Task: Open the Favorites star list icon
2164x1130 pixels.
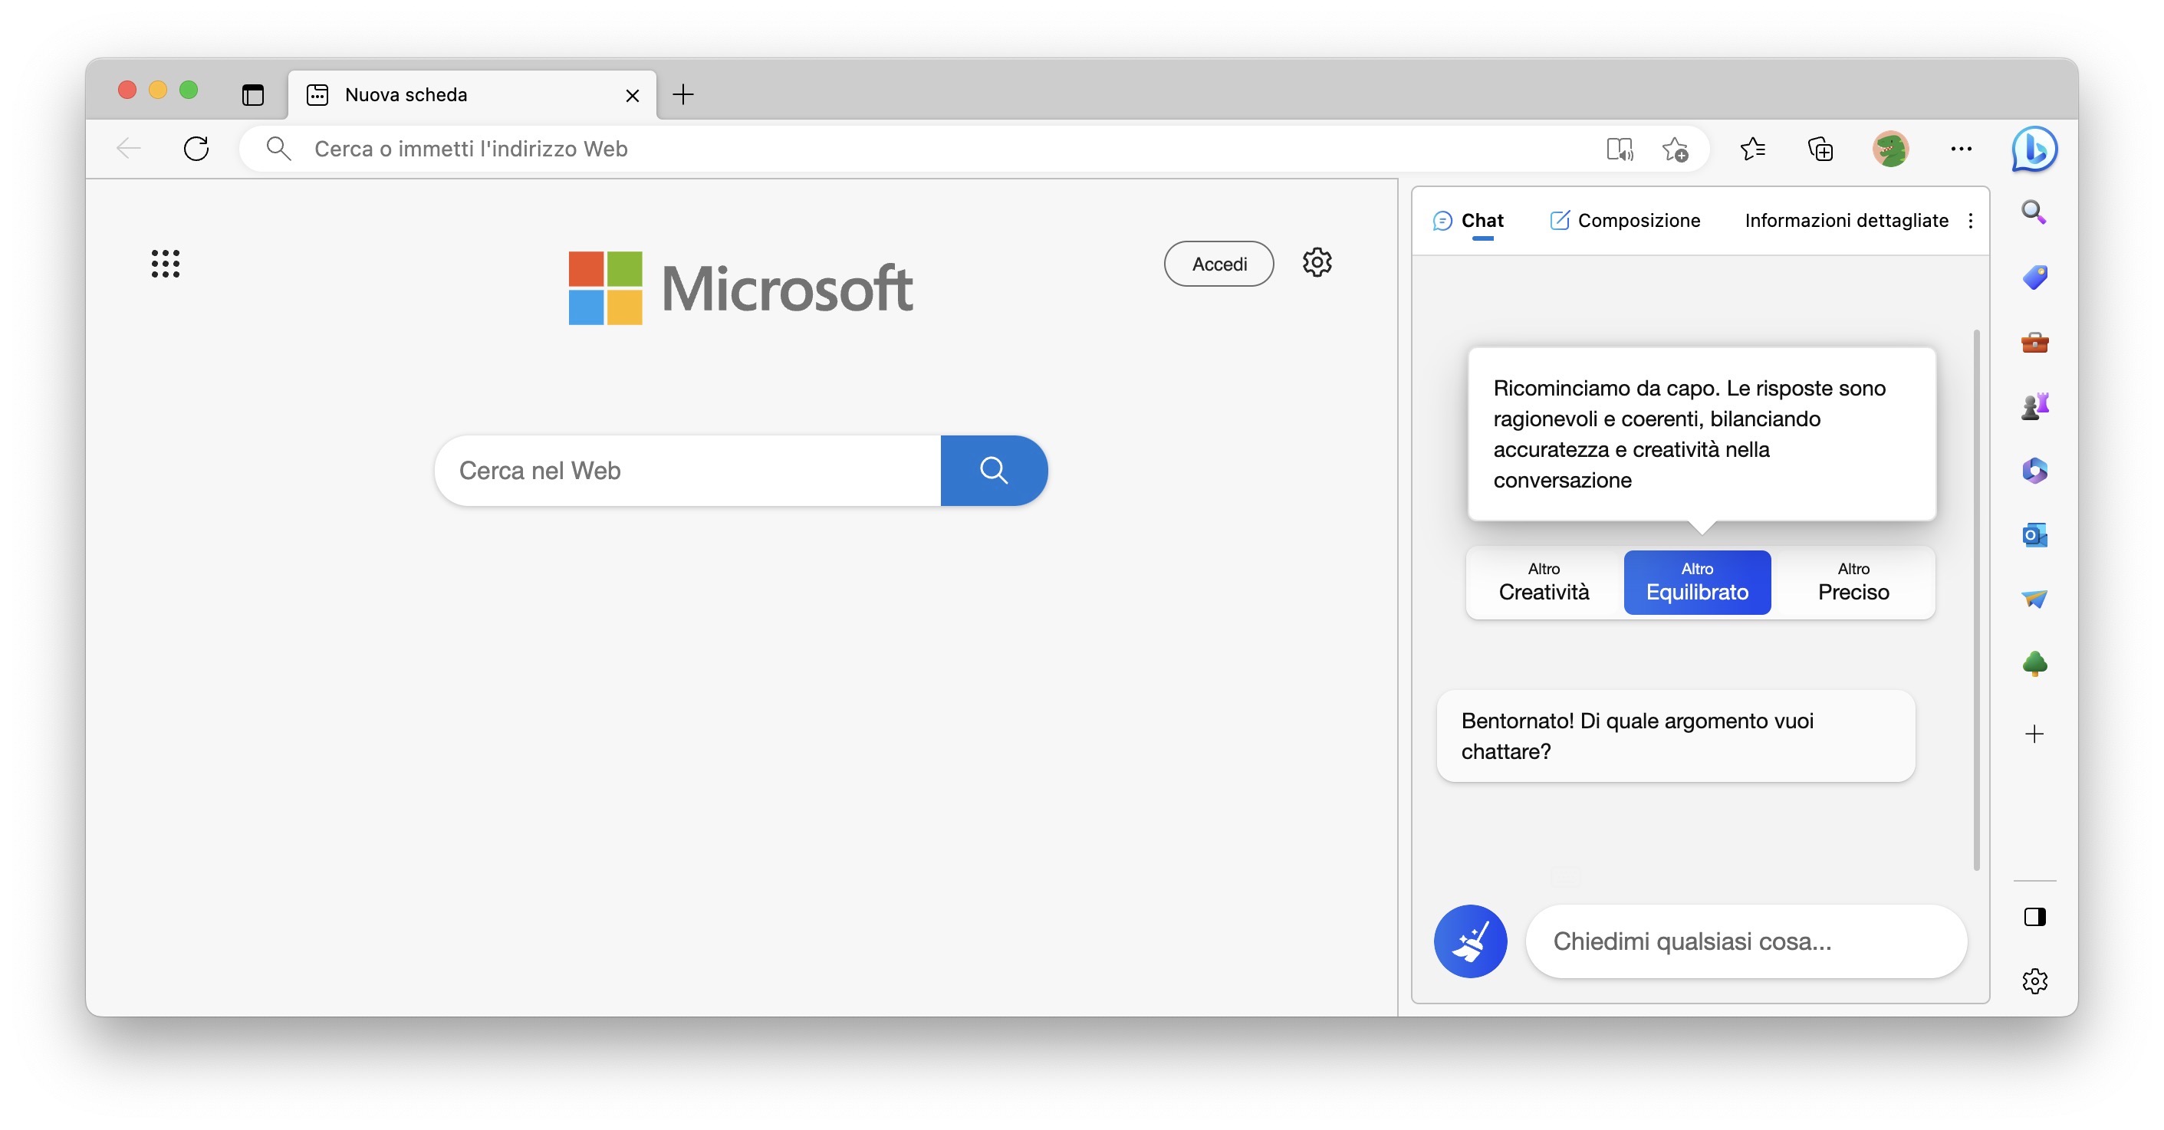Action: tap(1752, 149)
